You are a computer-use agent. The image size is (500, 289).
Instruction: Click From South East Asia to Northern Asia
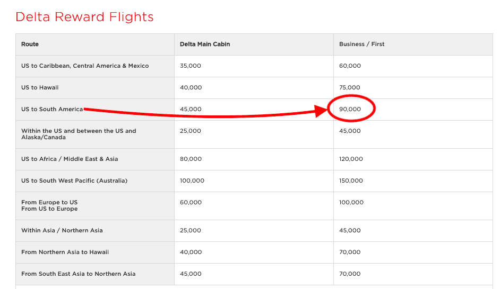coord(78,274)
